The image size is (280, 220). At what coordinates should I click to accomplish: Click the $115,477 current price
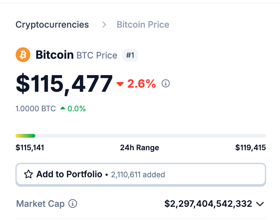point(64,84)
